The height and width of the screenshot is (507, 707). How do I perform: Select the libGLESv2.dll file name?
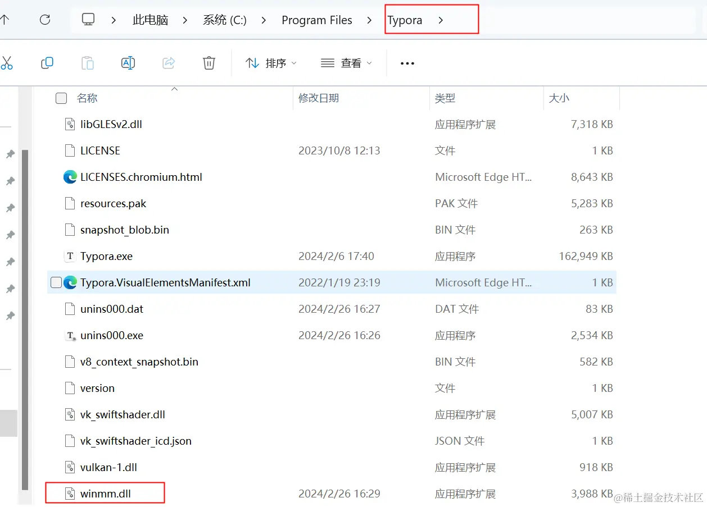click(x=111, y=124)
